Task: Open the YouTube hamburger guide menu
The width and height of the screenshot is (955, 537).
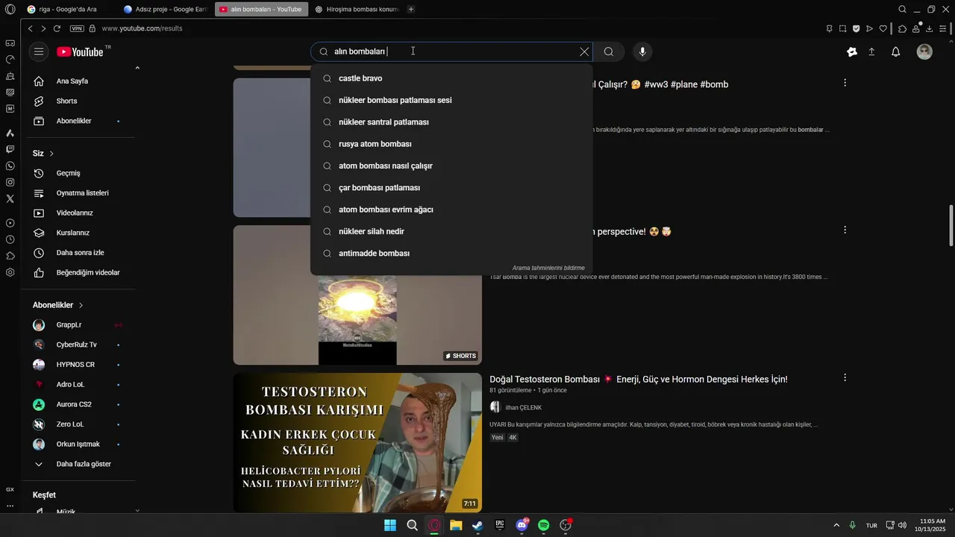Action: [39, 51]
